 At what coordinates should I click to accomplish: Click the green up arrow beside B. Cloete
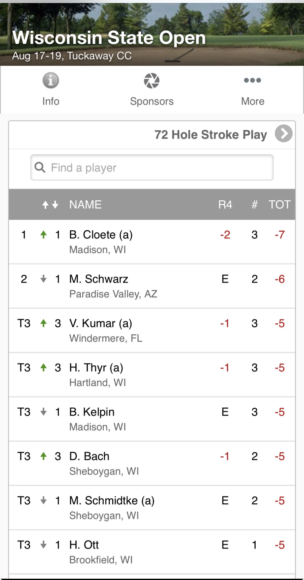(44, 234)
